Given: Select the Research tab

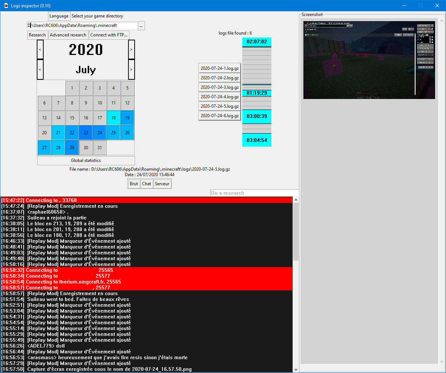Looking at the screenshot, I should pyautogui.click(x=37, y=35).
